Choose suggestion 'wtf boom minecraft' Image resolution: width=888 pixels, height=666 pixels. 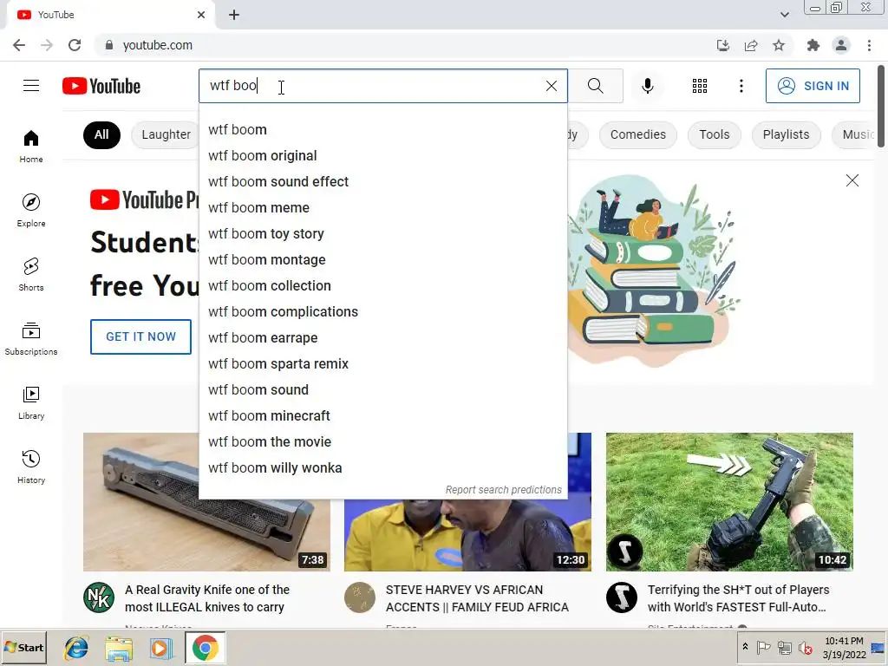[x=382, y=416]
